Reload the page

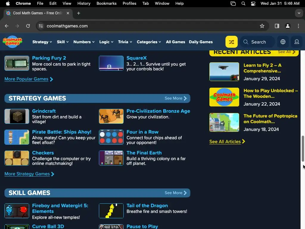pos(28,26)
